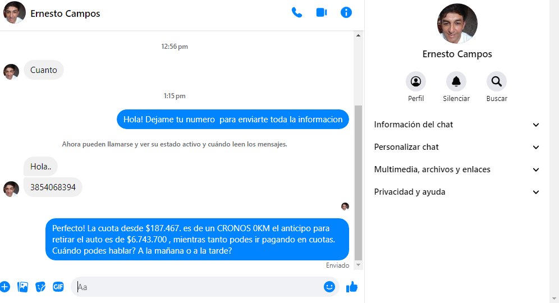Send a thumbs-up like
559x303 pixels.
pyautogui.click(x=352, y=287)
